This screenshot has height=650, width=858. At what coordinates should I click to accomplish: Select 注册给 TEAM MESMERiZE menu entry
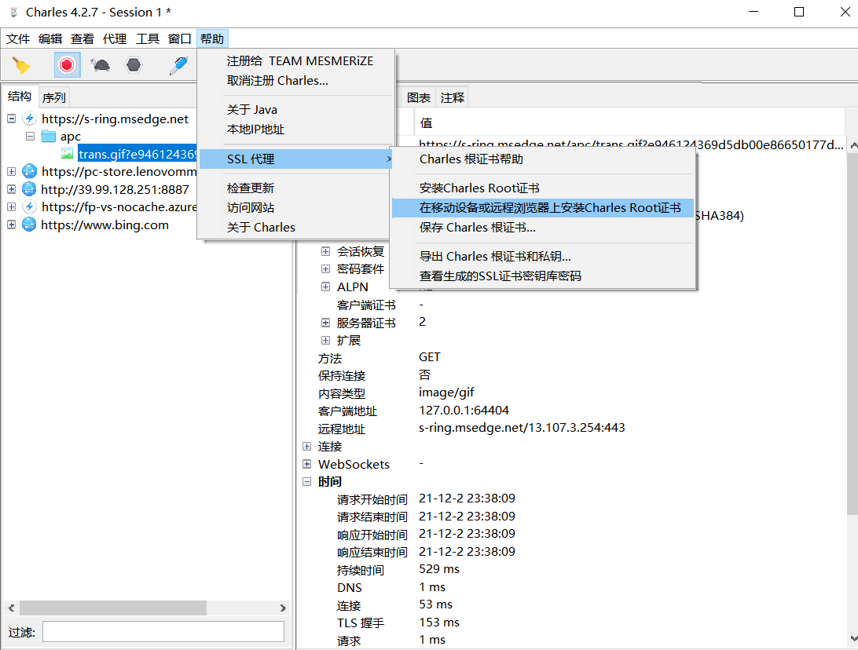click(296, 60)
